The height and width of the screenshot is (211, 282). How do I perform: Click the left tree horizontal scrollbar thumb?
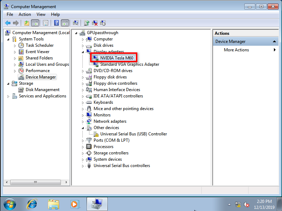36,182
